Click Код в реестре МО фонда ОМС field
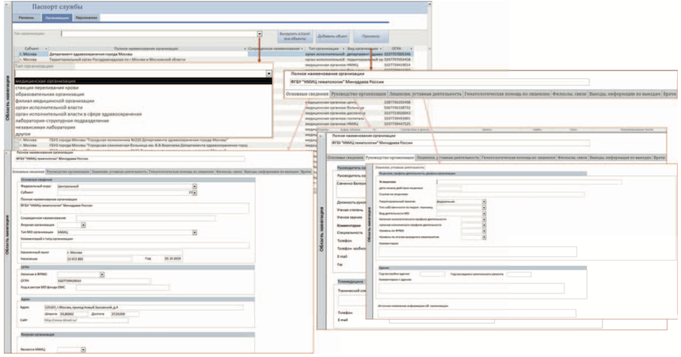The width and height of the screenshot is (681, 357). (123, 287)
